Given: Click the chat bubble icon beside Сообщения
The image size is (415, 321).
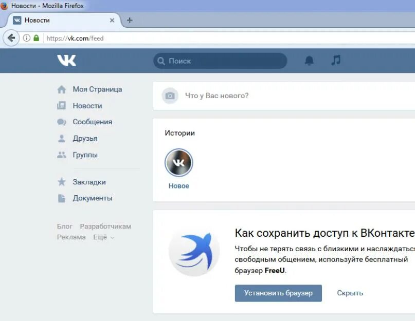Looking at the screenshot, I should coord(61,122).
